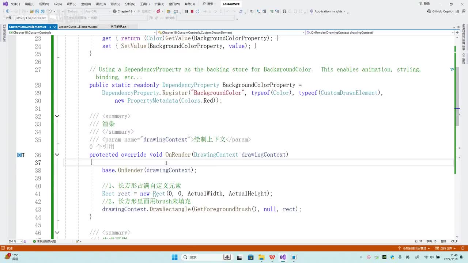This screenshot has height=263, width=468.
Task: Click the 0 个引用 CodeLens link
Action: tap(102, 146)
